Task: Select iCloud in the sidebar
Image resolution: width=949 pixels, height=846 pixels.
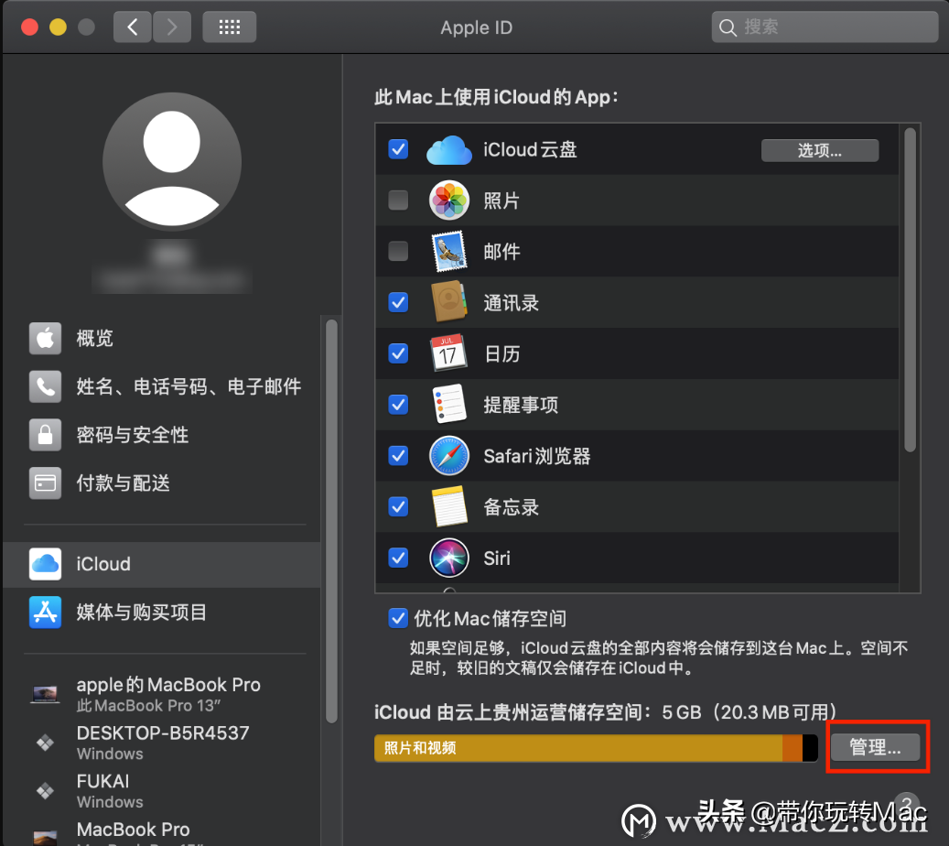Action: point(162,564)
